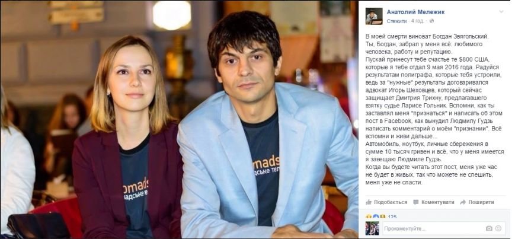View the 125 reactions count
This screenshot has width=515, height=239.
pyautogui.click(x=392, y=217)
